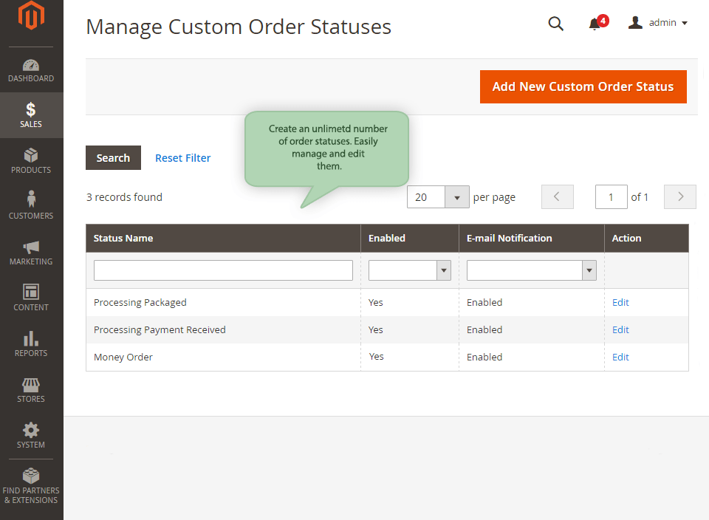709x520 pixels.
Task: Open the Dashboard from the sidebar
Action: click(x=31, y=70)
